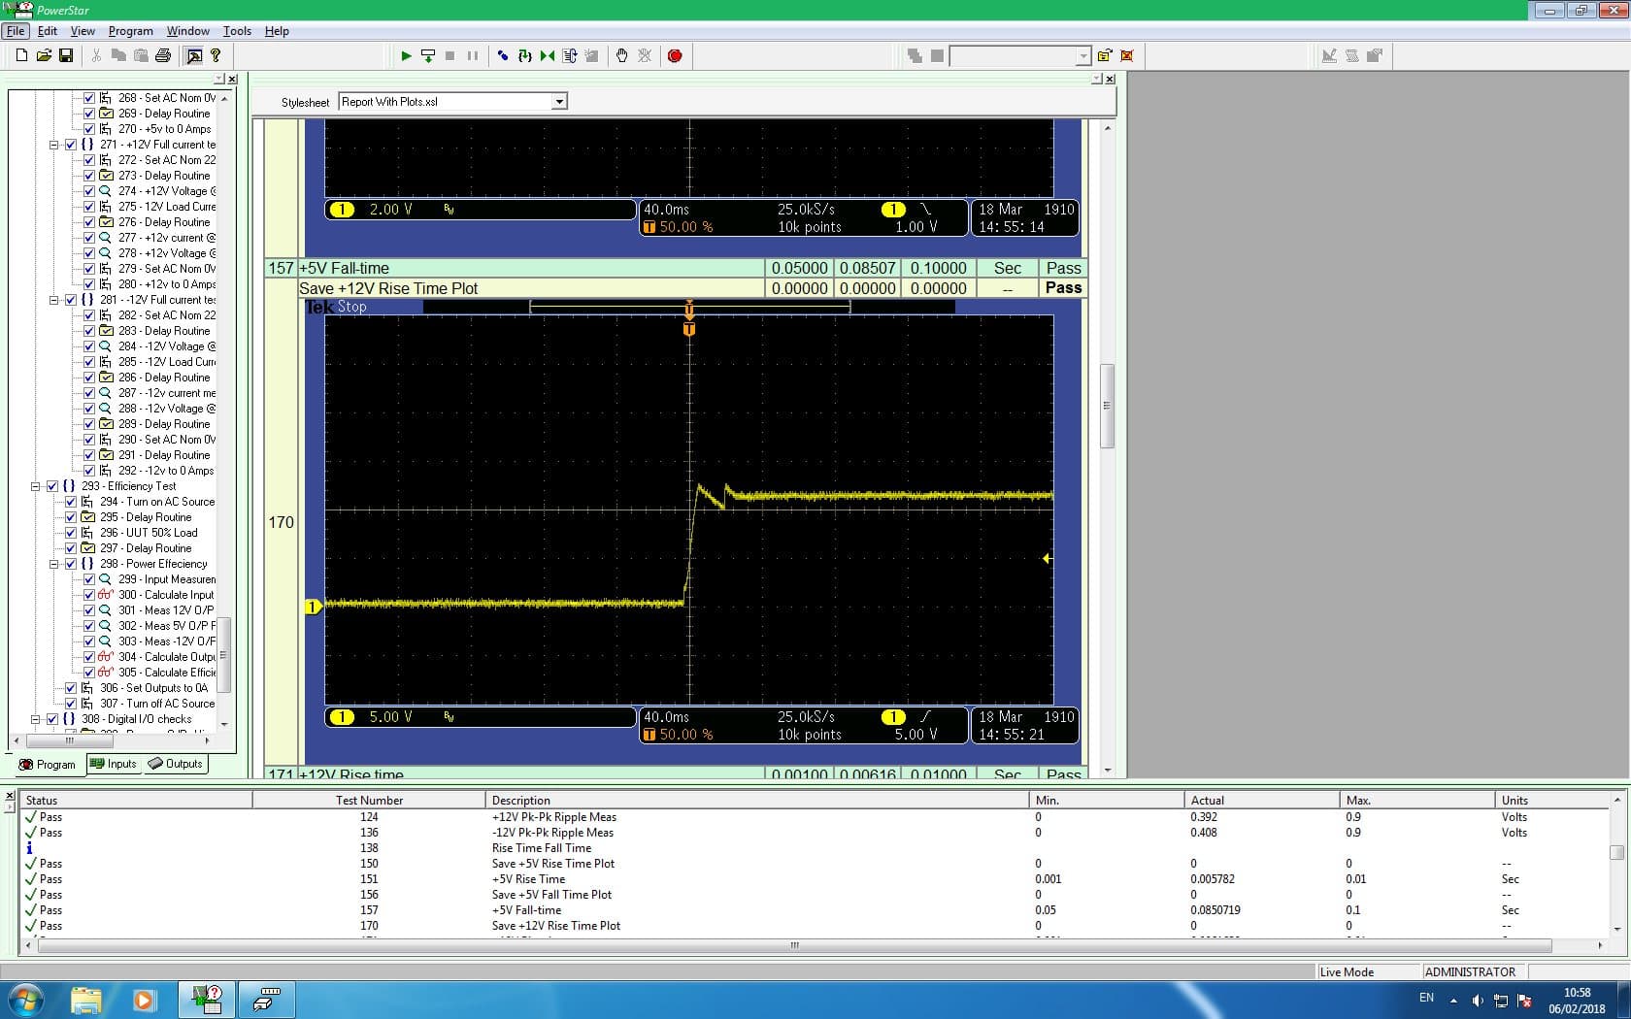Open the Program menu

[x=131, y=31]
